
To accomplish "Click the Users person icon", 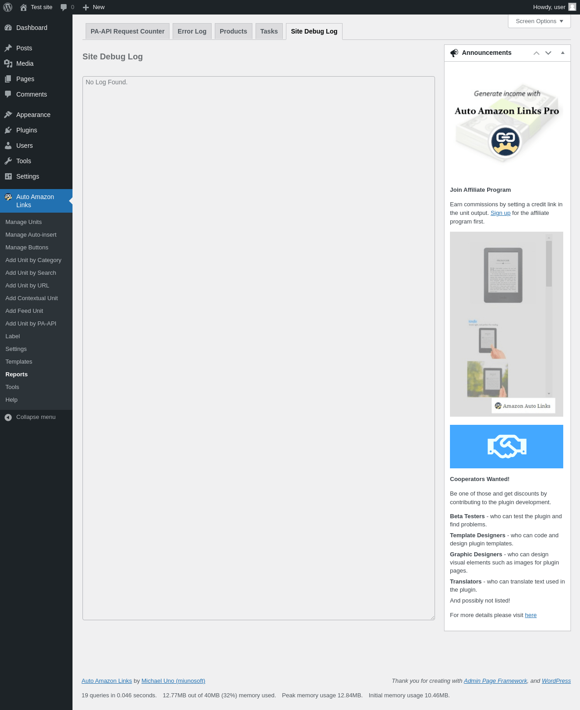I will [8, 146].
